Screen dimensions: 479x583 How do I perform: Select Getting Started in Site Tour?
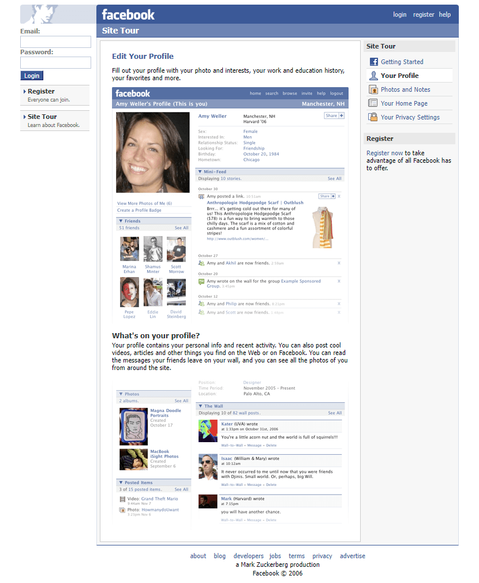click(402, 62)
